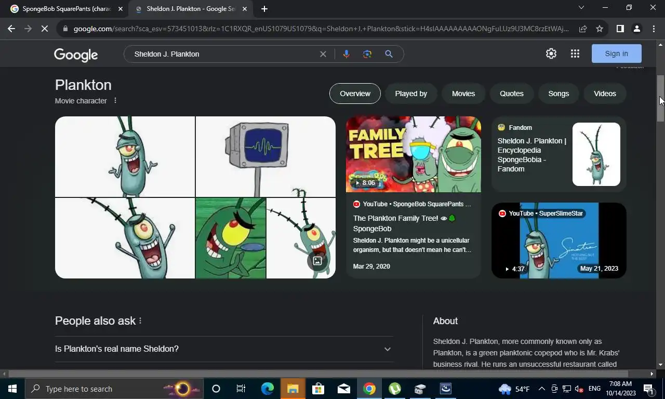Select the Songs chip
Screen dimensions: 665x399
558,94
